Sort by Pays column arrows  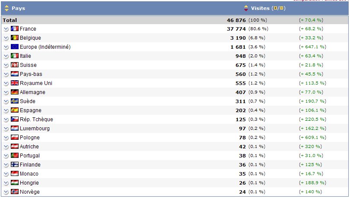[6, 8]
